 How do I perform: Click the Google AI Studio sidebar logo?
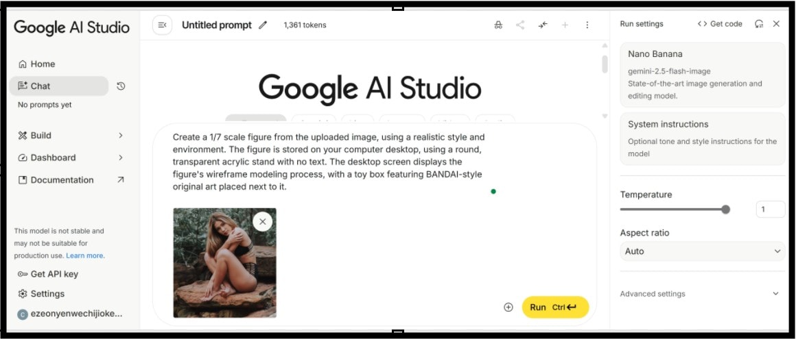[x=71, y=27]
